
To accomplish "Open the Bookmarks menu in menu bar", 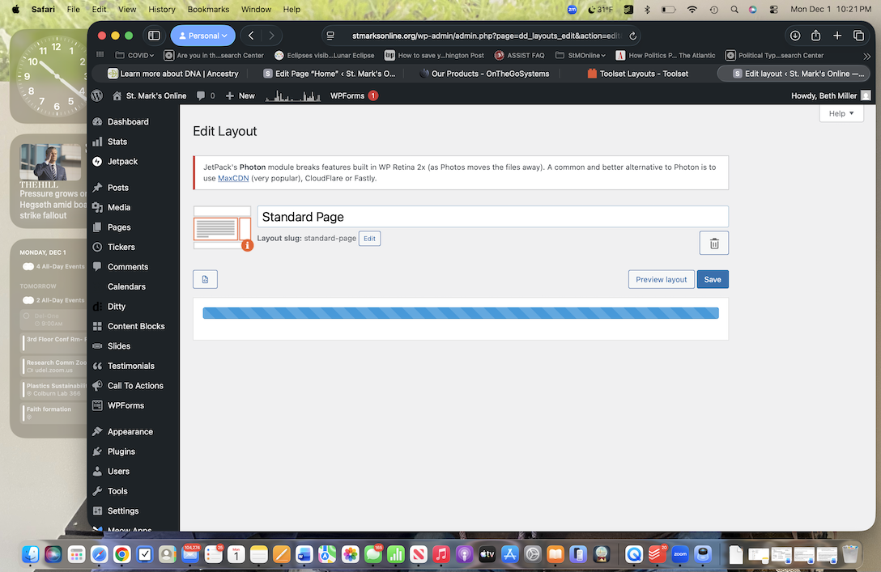I will pos(208,10).
